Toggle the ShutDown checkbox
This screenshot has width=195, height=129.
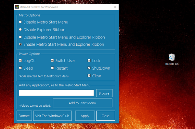tap(89, 68)
